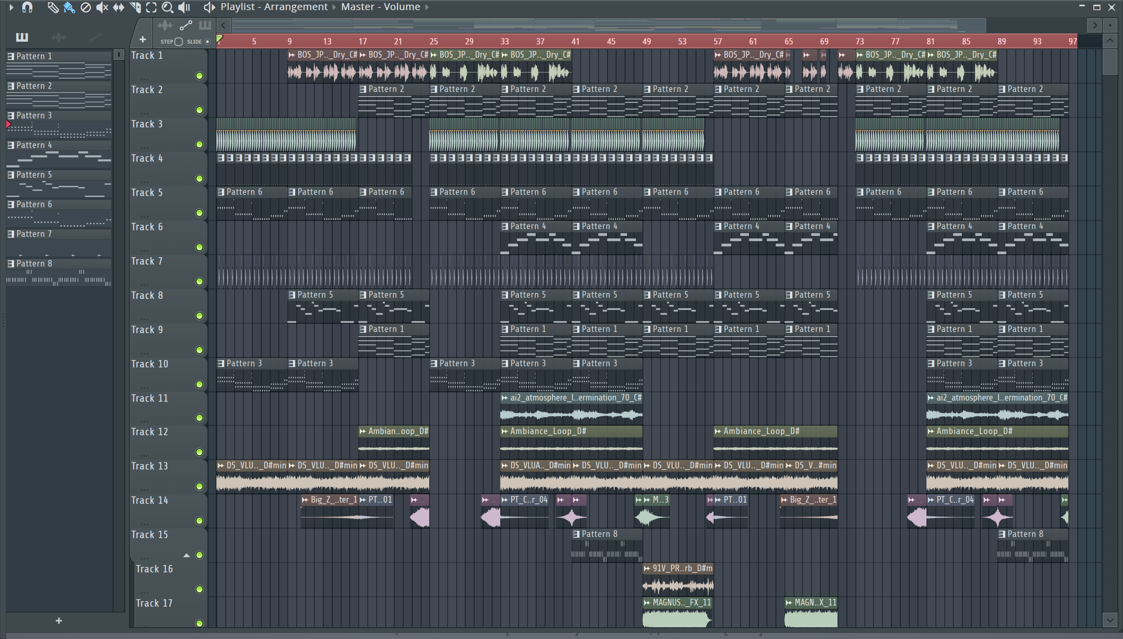Click pattern icon of Pattern 8 in picker
This screenshot has height=639, width=1123.
11,264
